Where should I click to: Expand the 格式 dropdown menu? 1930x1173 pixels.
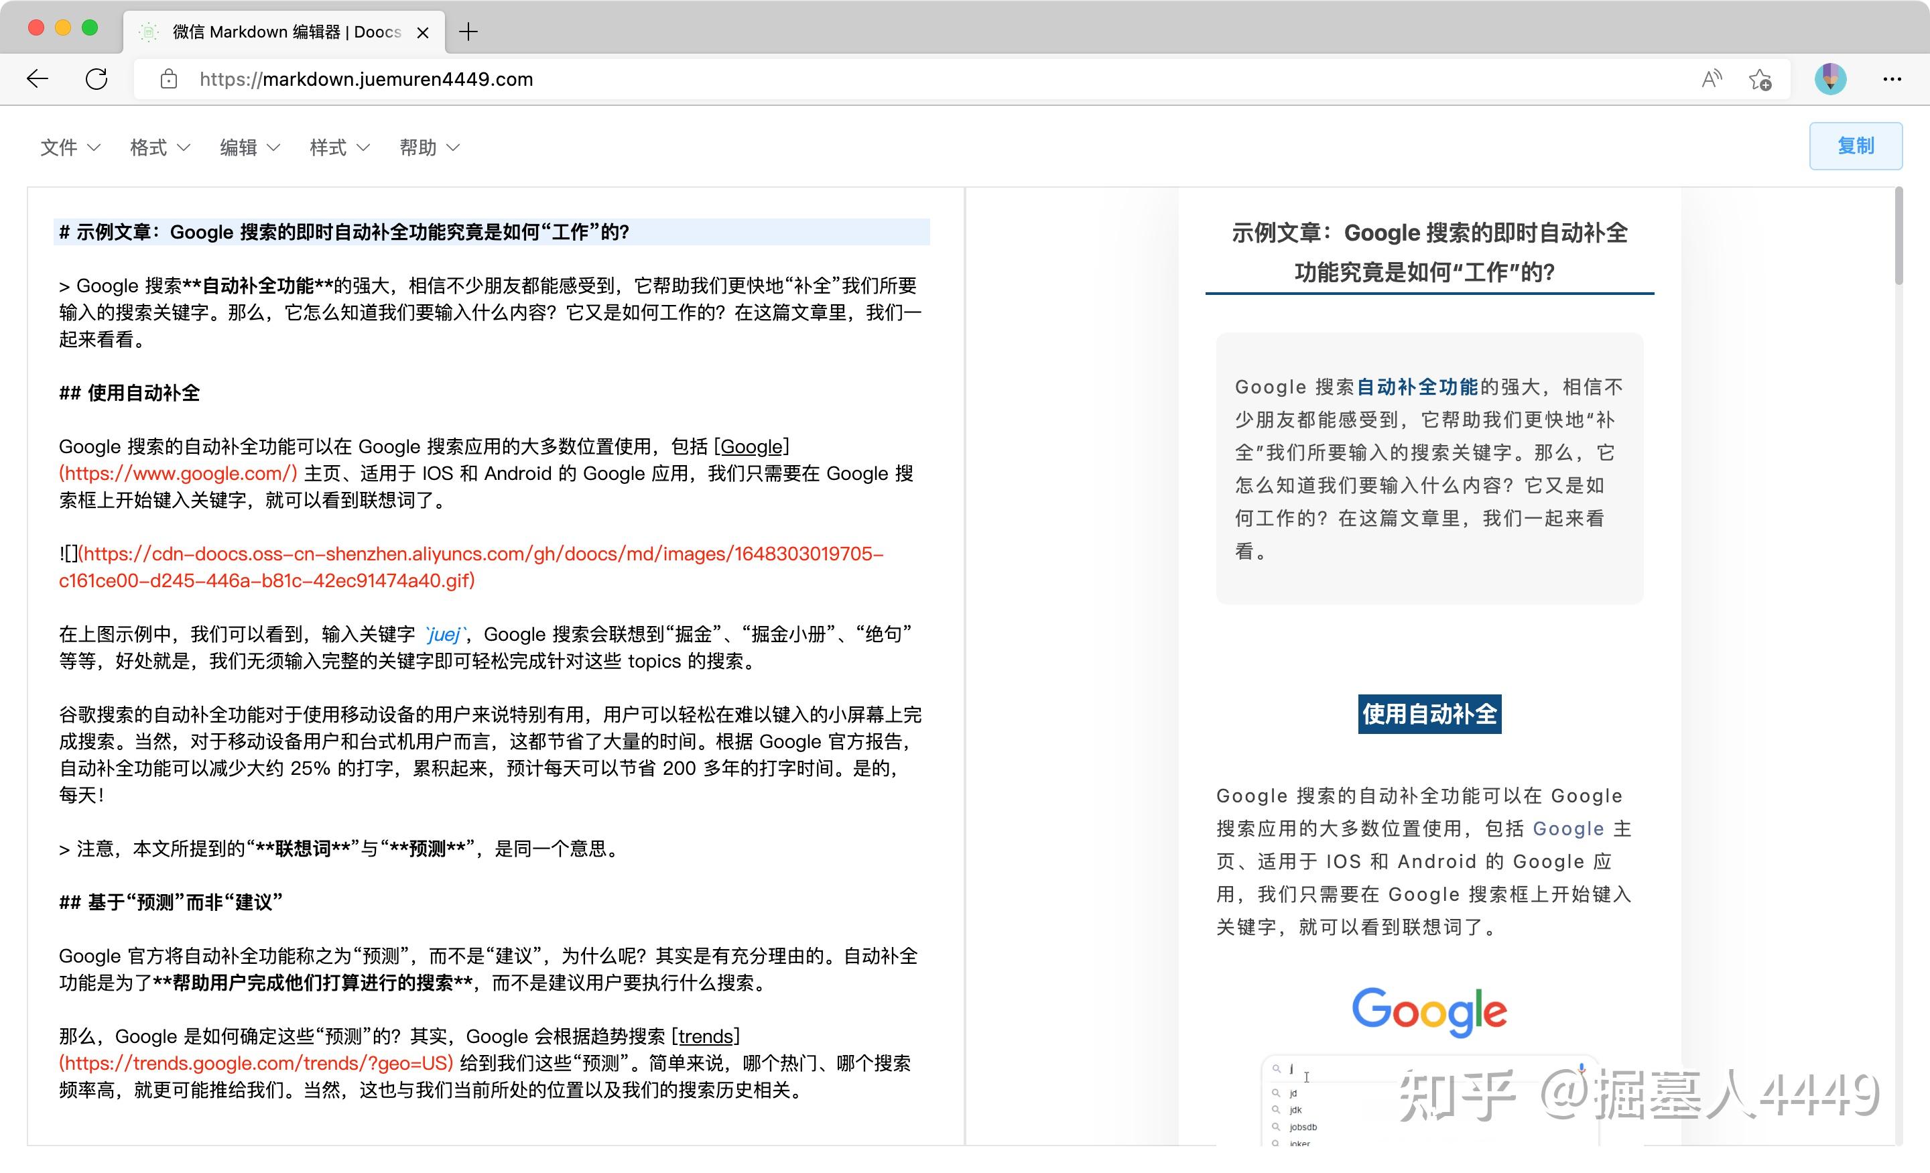[159, 147]
